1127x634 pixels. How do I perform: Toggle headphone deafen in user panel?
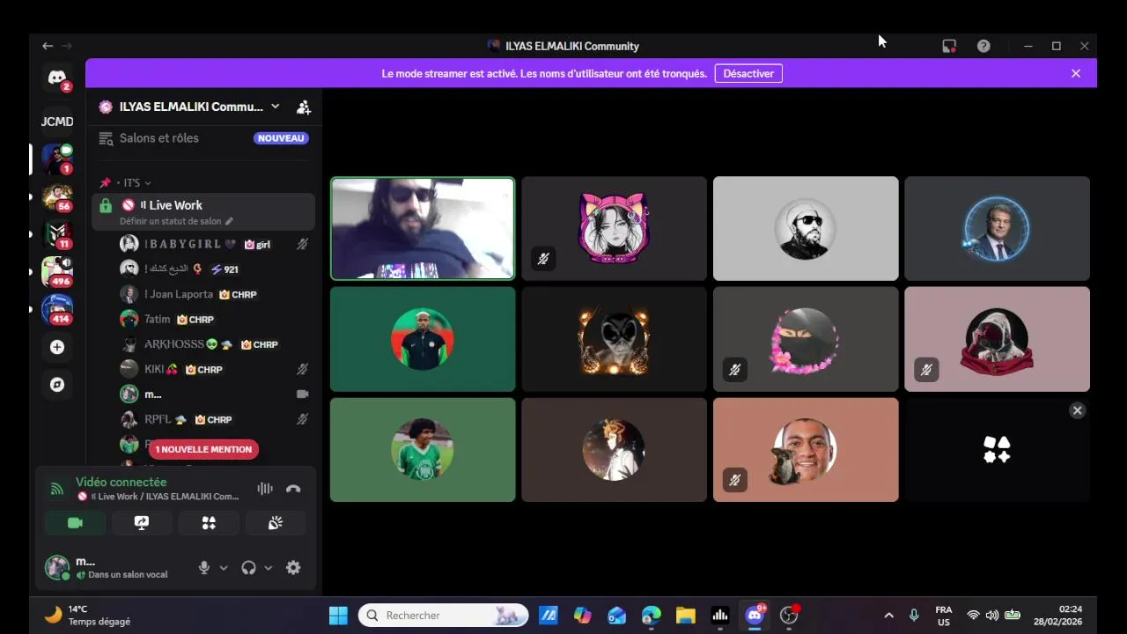[248, 568]
